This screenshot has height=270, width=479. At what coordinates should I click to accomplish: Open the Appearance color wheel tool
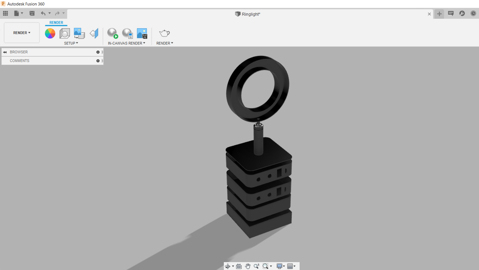coord(50,33)
